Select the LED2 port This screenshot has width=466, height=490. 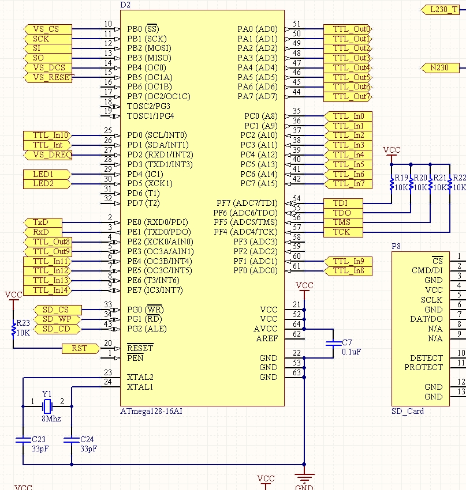coord(47,184)
